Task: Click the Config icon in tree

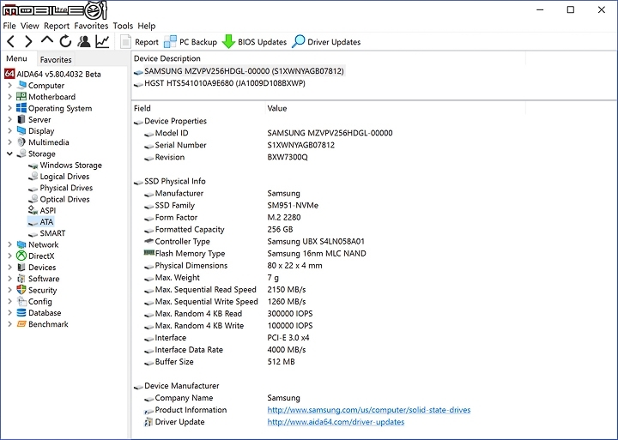Action: click(x=21, y=301)
